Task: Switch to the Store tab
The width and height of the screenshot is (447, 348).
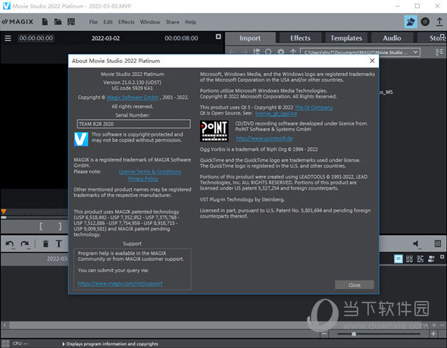Action: pyautogui.click(x=435, y=38)
